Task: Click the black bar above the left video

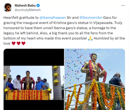Action: (x=34, y=57)
